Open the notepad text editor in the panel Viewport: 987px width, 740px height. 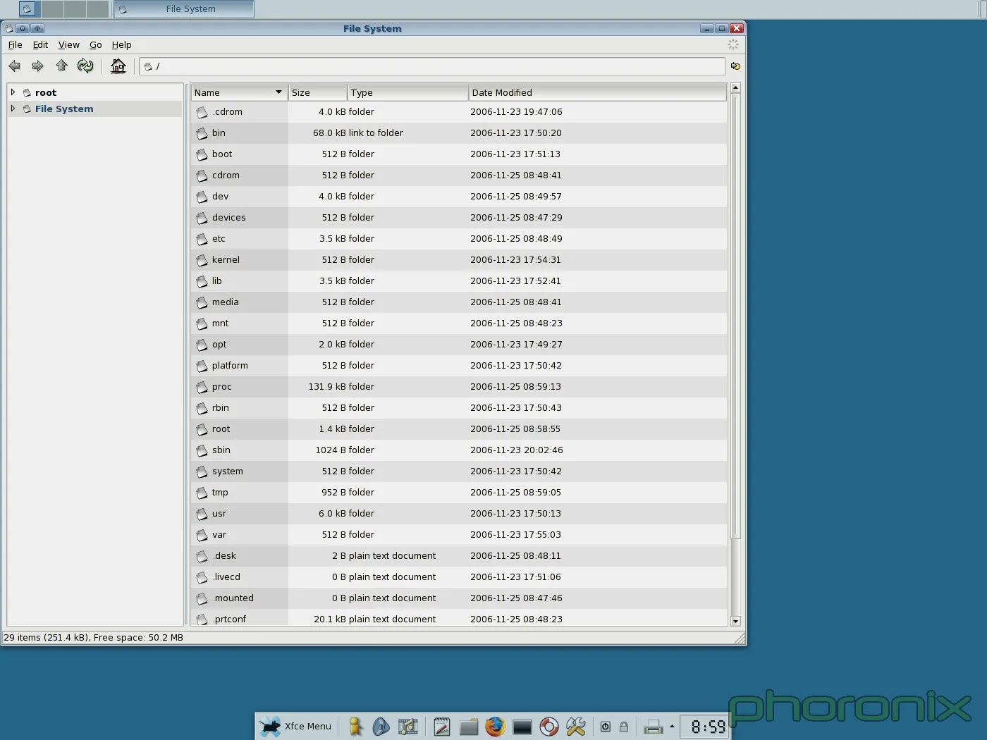442,727
